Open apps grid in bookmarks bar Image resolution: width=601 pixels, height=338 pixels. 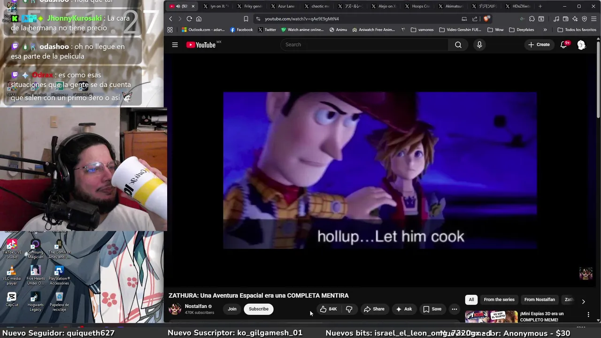pyautogui.click(x=170, y=30)
